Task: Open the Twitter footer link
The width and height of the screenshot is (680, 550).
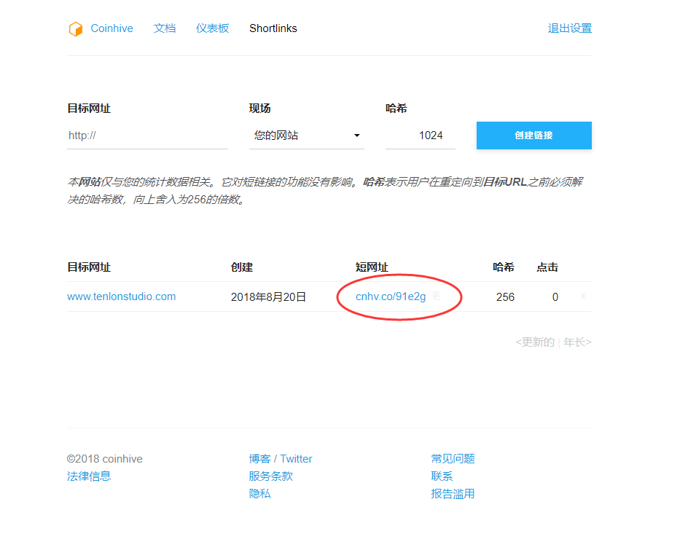Action: [x=296, y=458]
